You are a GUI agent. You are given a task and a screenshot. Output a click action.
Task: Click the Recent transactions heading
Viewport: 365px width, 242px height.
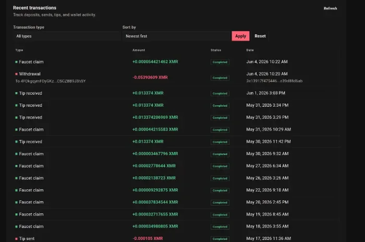pos(34,8)
